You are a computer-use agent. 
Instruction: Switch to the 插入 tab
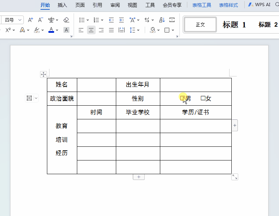[62, 5]
